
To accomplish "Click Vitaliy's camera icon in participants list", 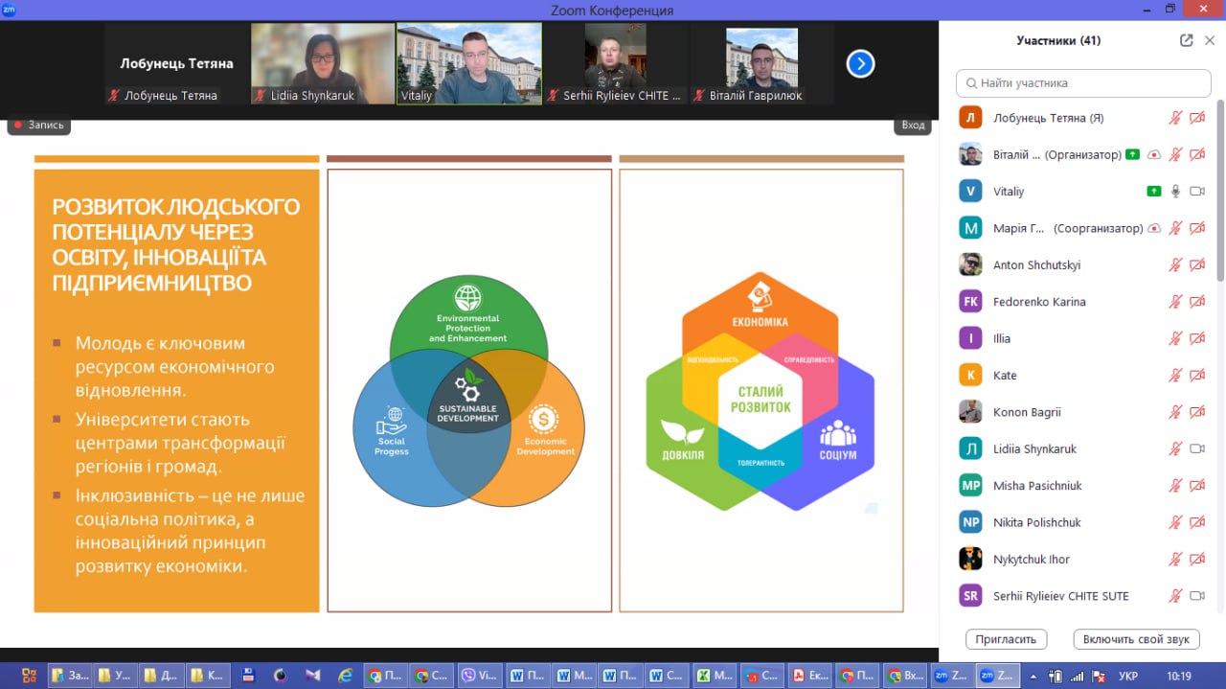I will (x=1197, y=192).
